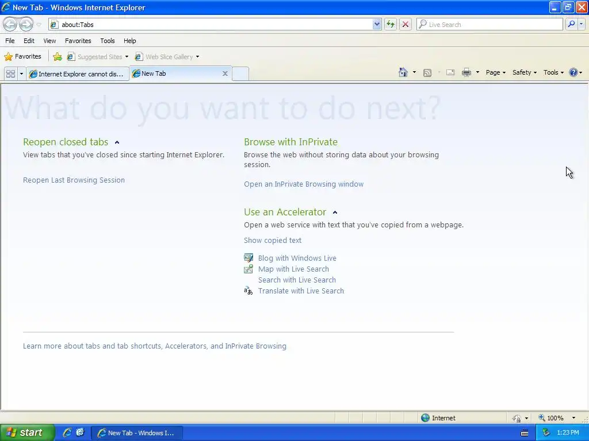Click the Home icon on command bar
Image resolution: width=589 pixels, height=441 pixels.
pyautogui.click(x=403, y=72)
